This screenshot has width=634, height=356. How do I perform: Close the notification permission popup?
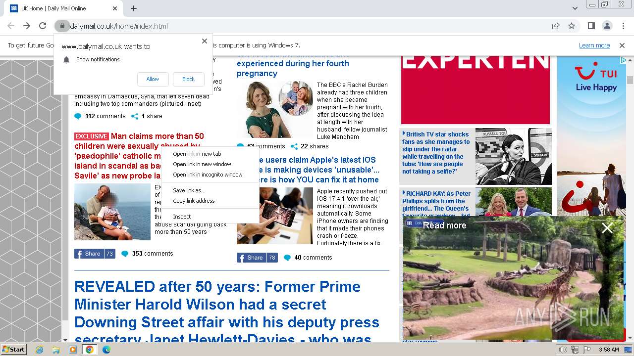point(205,41)
